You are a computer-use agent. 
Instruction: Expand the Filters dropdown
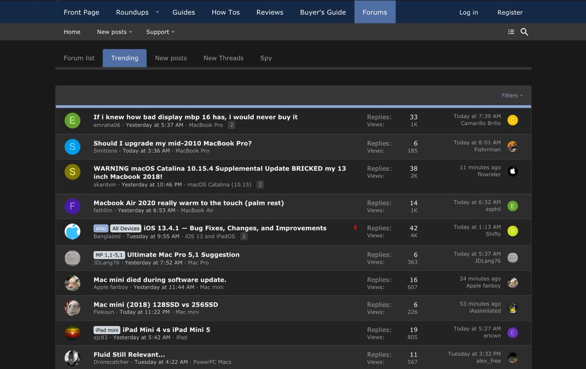511,95
